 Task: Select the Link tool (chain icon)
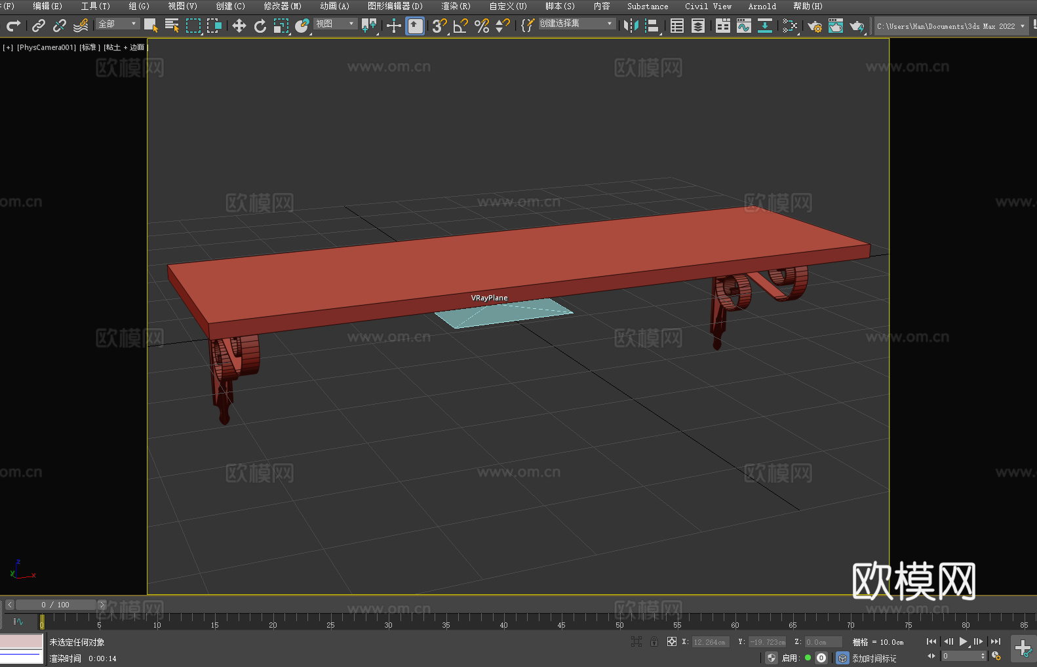39,26
